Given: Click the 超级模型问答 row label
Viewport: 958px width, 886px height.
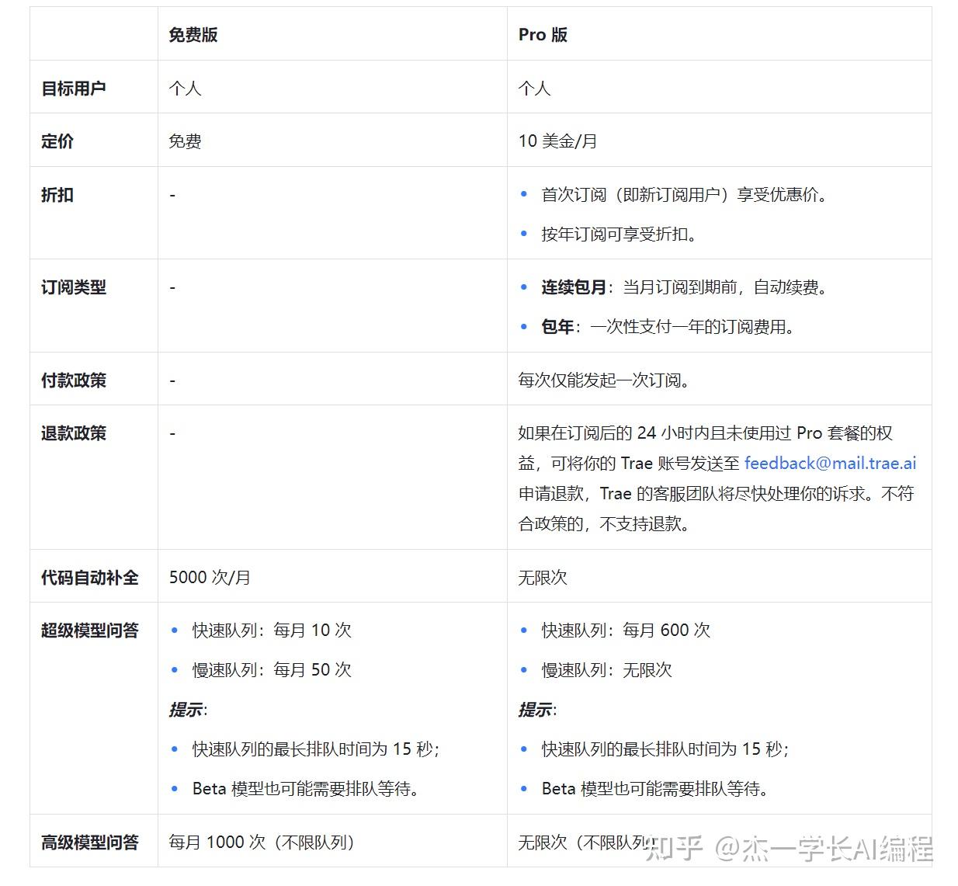Looking at the screenshot, I should click(92, 631).
